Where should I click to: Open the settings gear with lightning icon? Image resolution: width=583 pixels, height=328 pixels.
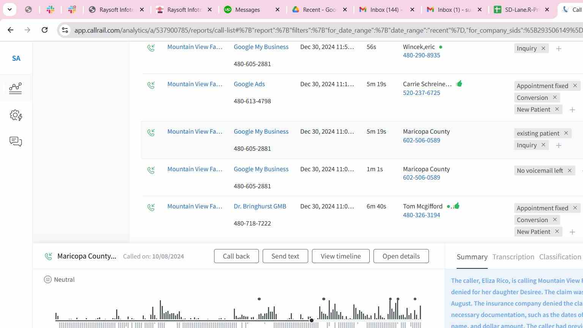(16, 115)
